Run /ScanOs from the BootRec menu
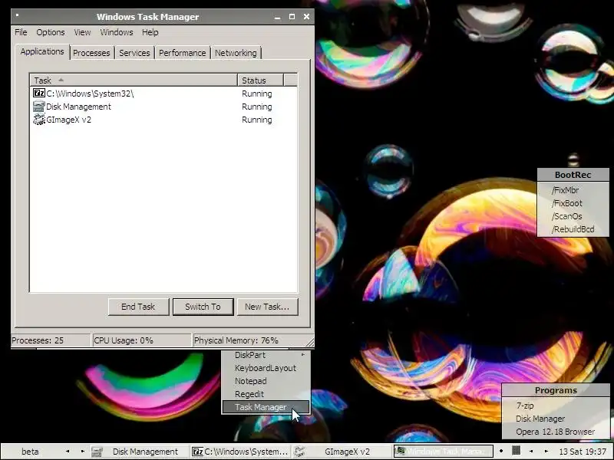614x460 pixels. pyautogui.click(x=573, y=216)
